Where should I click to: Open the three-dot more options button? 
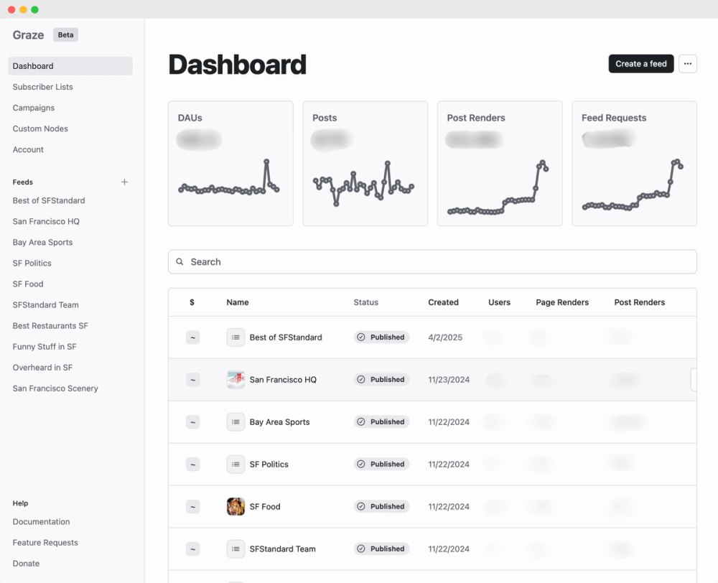[688, 64]
